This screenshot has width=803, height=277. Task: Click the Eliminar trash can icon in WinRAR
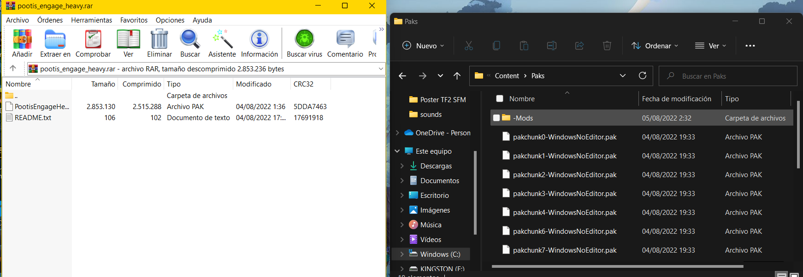159,39
